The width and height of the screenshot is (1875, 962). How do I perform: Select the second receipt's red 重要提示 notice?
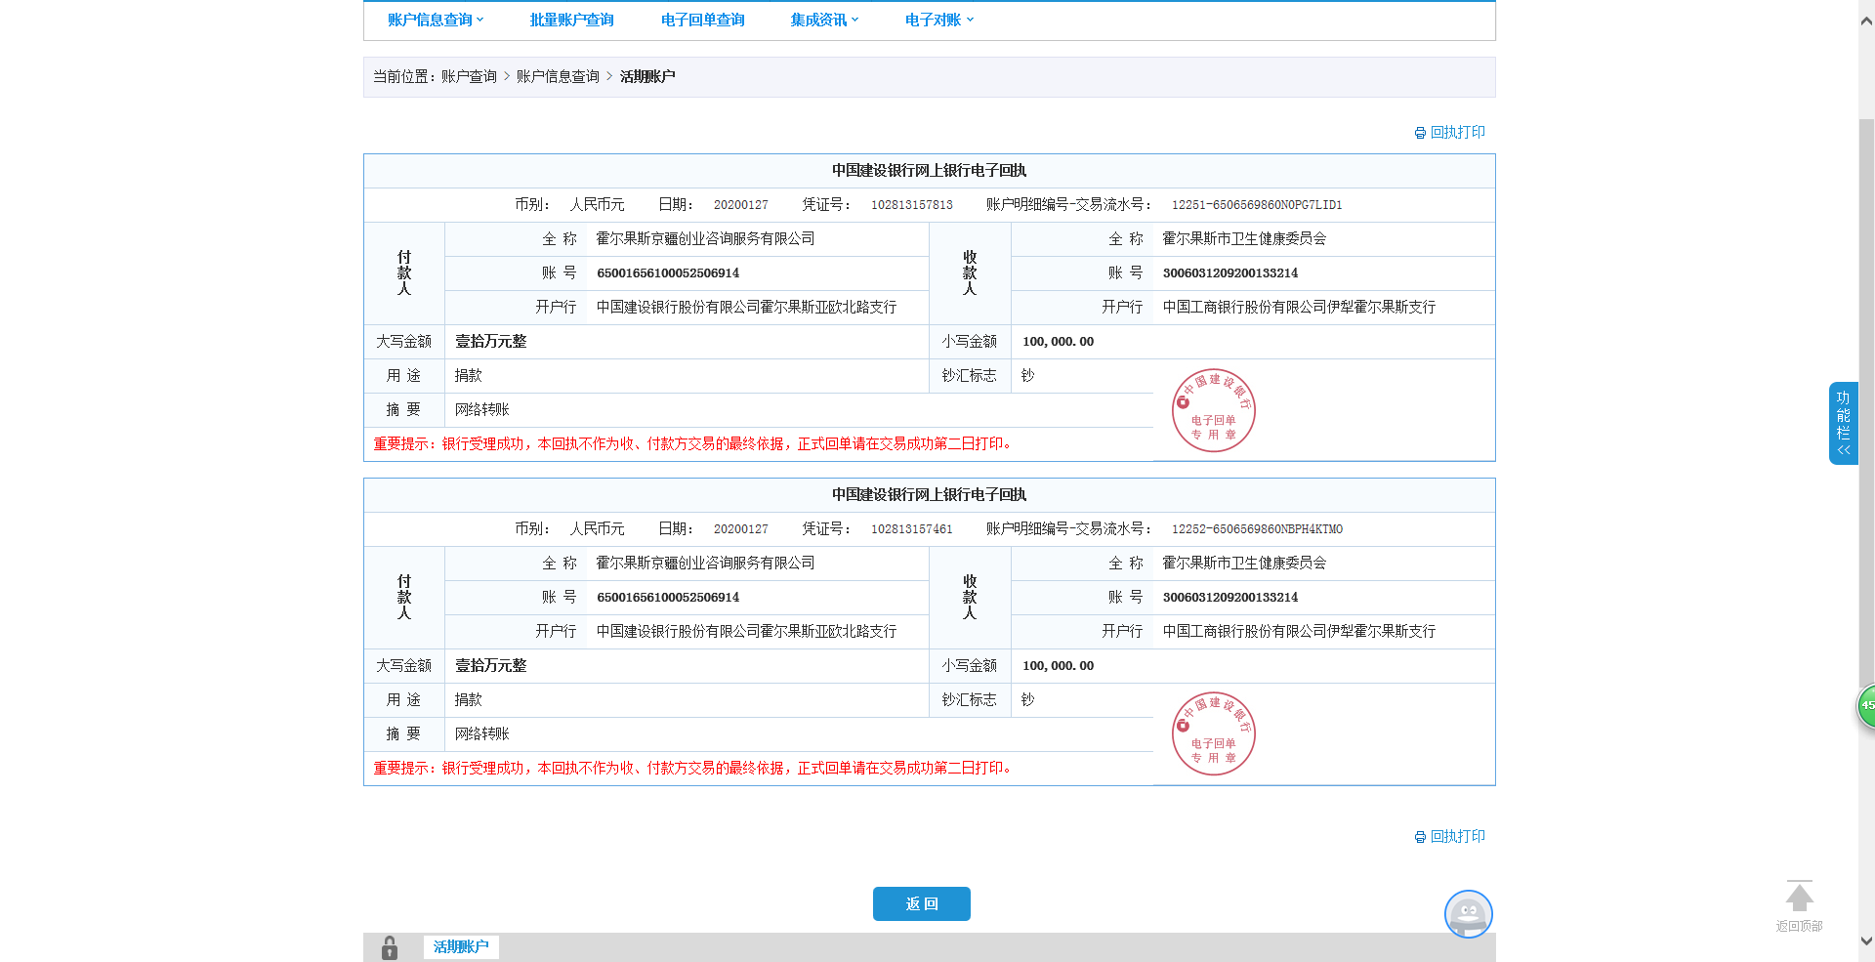(x=692, y=768)
